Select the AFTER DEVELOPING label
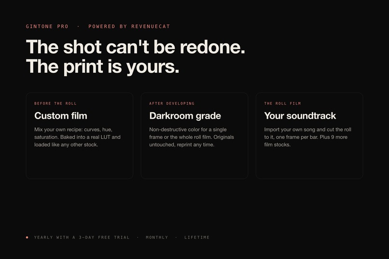Image resolution: width=389 pixels, height=259 pixels. (x=172, y=103)
